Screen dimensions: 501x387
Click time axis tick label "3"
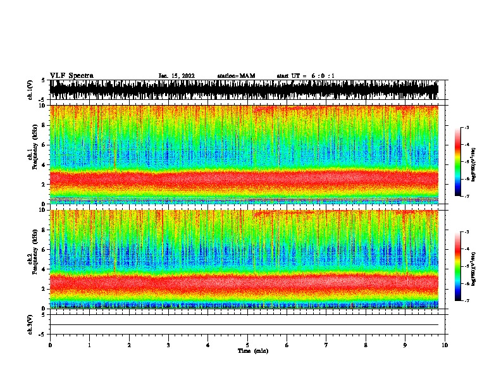168,345
